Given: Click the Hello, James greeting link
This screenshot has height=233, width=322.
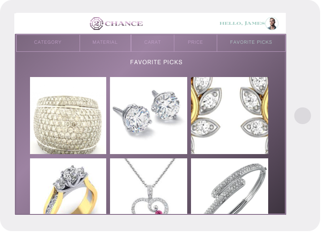Looking at the screenshot, I should click(x=242, y=23).
